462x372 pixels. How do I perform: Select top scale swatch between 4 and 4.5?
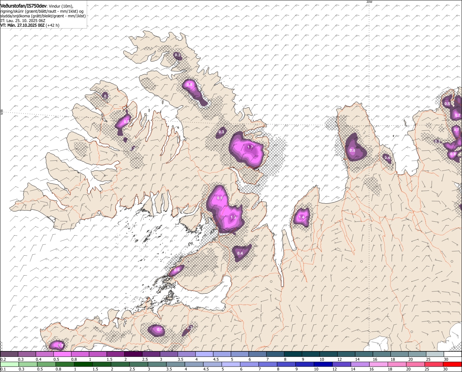click(205, 354)
